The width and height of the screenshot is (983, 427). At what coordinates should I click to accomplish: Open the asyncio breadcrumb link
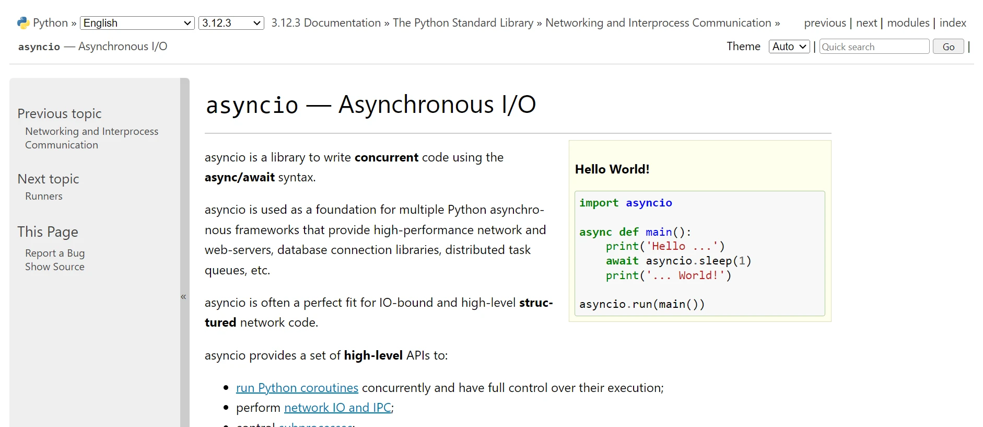point(92,47)
